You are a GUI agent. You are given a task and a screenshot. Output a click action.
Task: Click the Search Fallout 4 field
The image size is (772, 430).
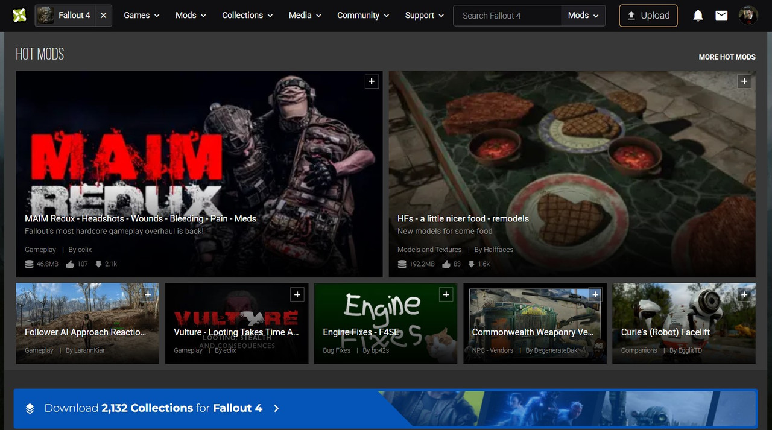coord(507,16)
